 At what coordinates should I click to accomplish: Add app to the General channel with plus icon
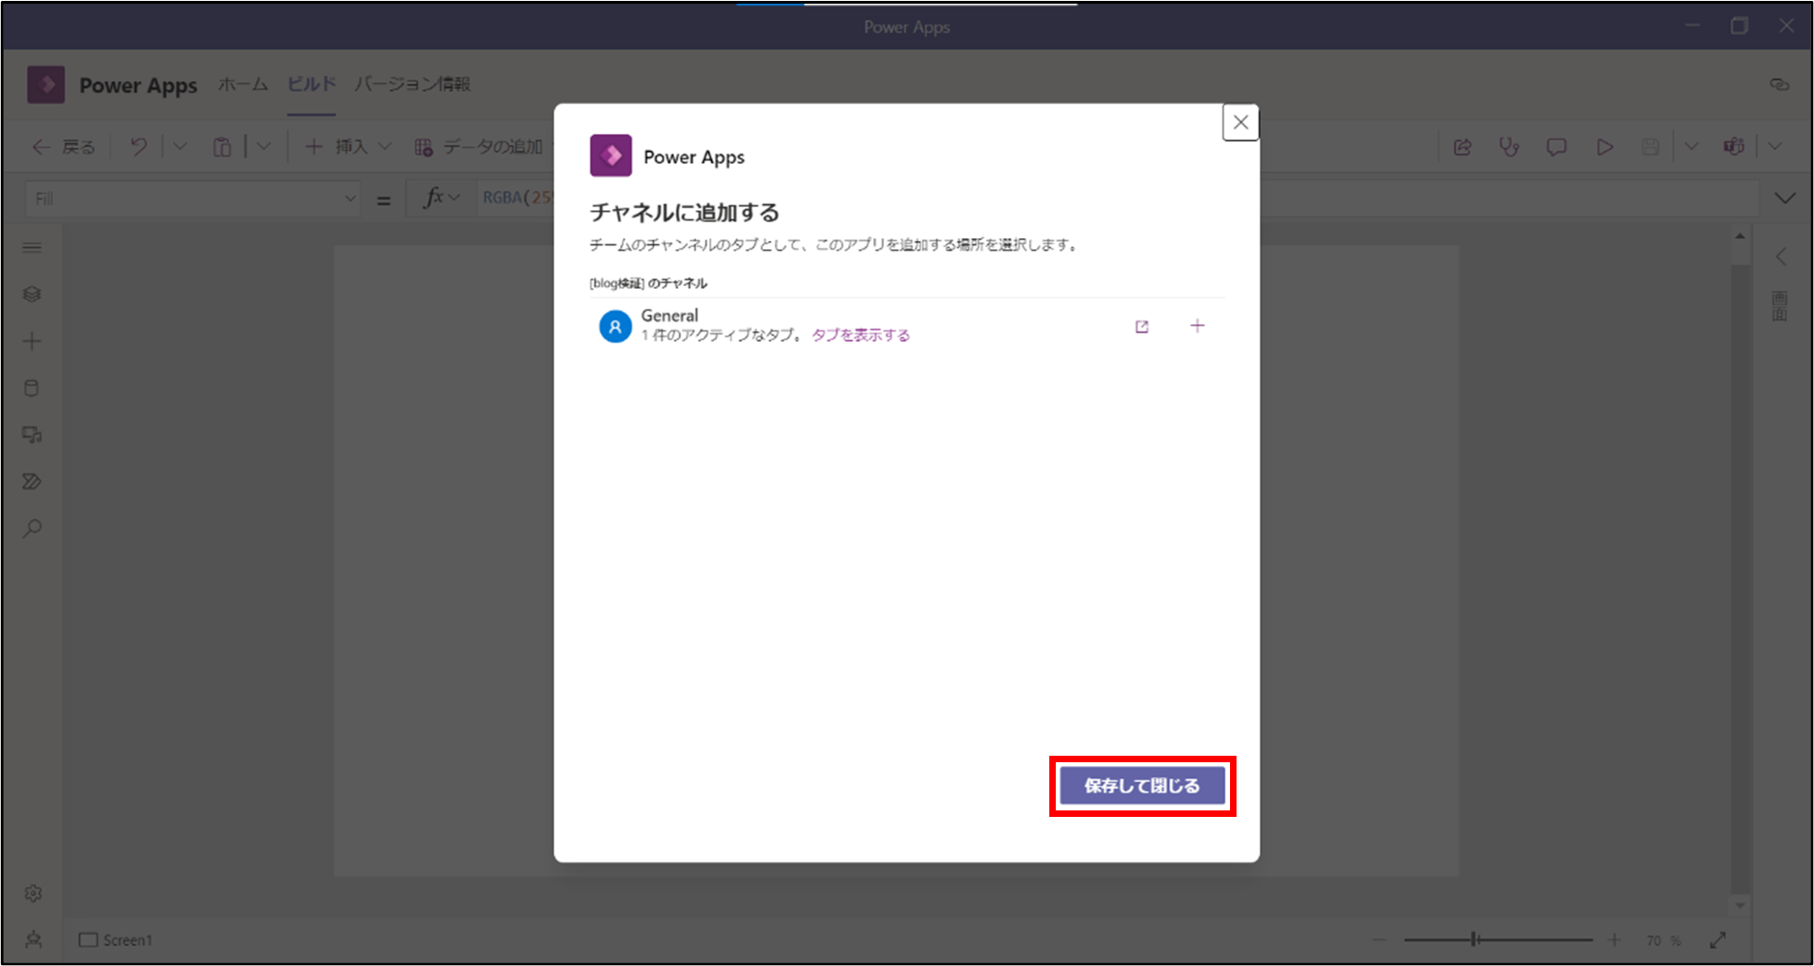(x=1198, y=326)
